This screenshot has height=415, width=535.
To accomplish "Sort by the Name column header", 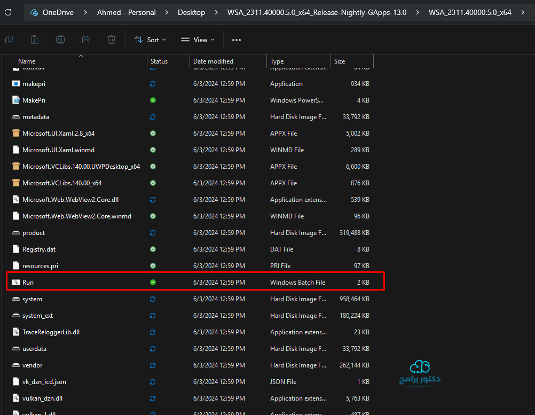I will [x=27, y=61].
